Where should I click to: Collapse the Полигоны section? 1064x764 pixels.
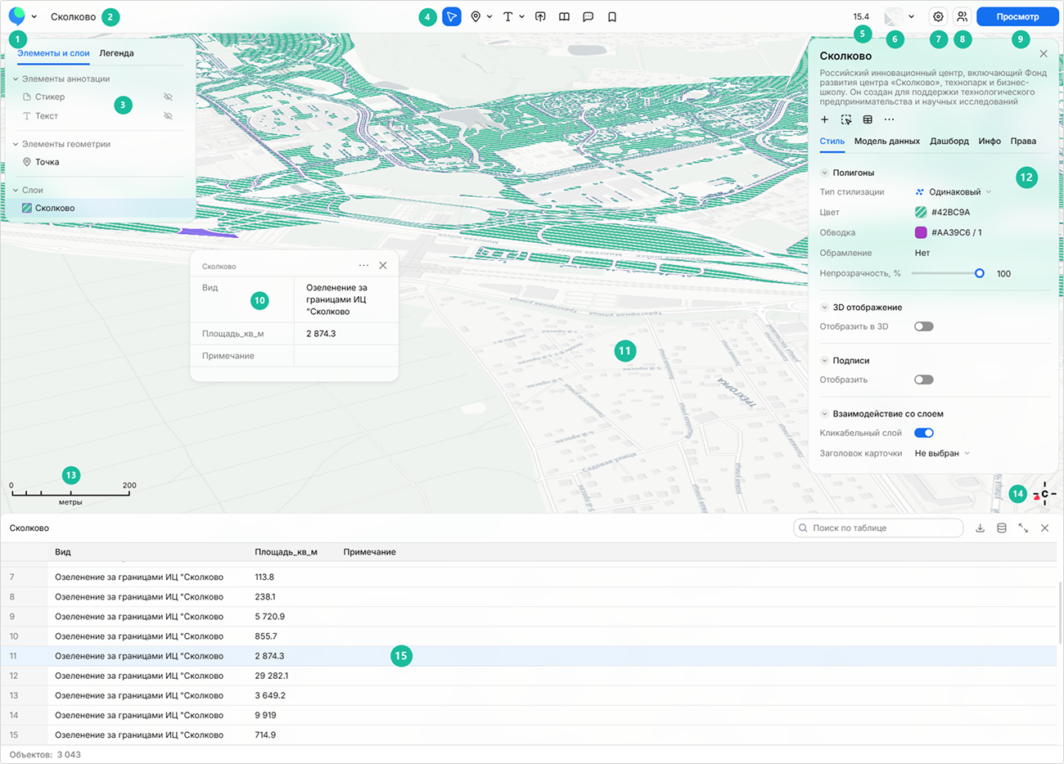click(x=825, y=173)
